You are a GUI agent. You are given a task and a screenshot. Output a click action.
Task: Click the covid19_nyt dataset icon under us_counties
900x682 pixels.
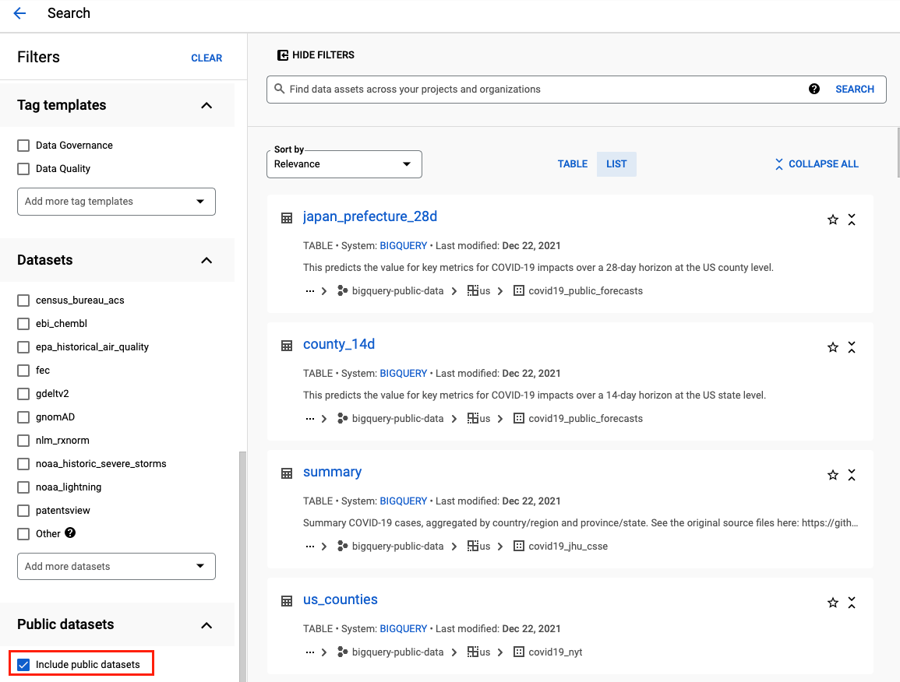point(519,652)
